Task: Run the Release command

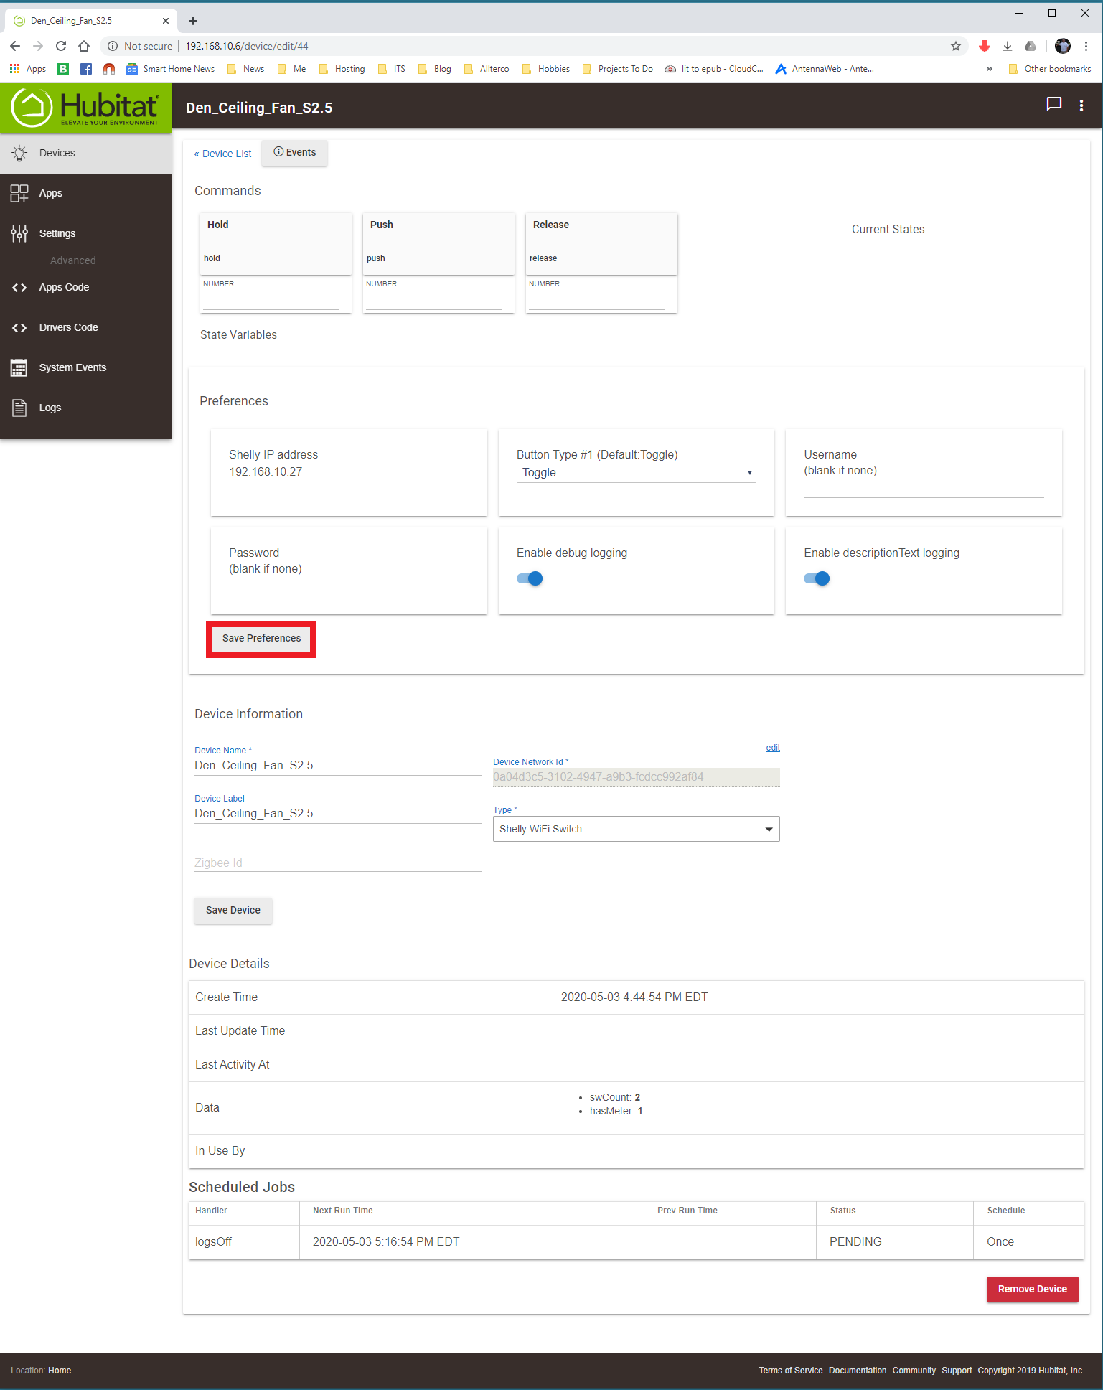Action: [601, 243]
